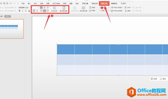This screenshot has width=168, height=99.
Task: Toggle italic formatting
Action: click(x=23, y=11)
